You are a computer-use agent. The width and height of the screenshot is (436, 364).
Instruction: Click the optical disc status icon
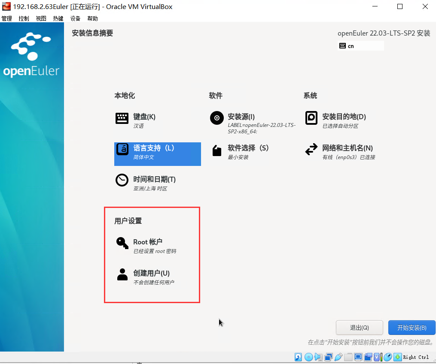[308, 357]
